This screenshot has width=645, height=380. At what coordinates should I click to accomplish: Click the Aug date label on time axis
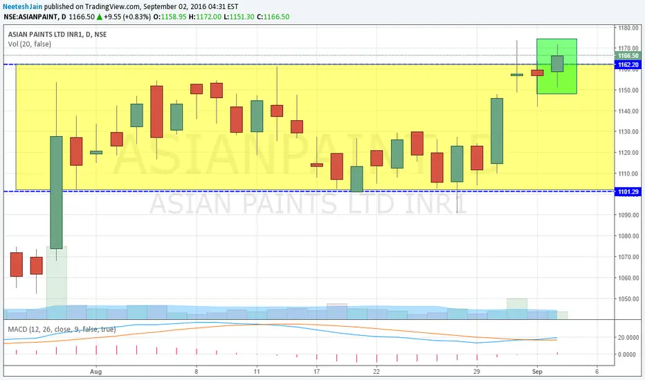(96, 372)
